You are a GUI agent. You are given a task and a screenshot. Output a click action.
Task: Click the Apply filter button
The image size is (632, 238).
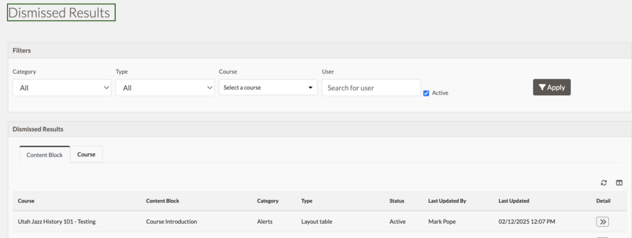click(552, 87)
